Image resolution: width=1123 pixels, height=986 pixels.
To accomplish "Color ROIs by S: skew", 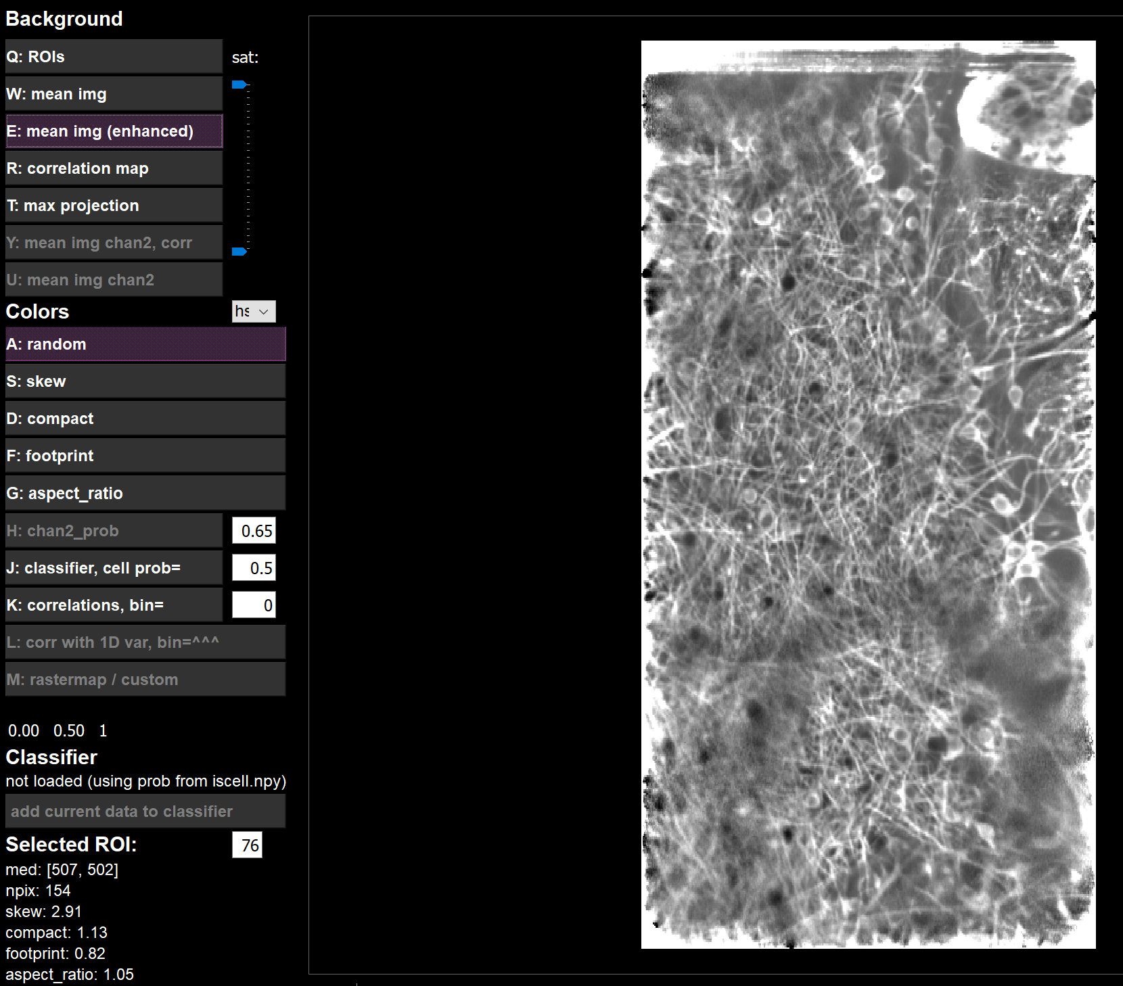I will [x=145, y=381].
